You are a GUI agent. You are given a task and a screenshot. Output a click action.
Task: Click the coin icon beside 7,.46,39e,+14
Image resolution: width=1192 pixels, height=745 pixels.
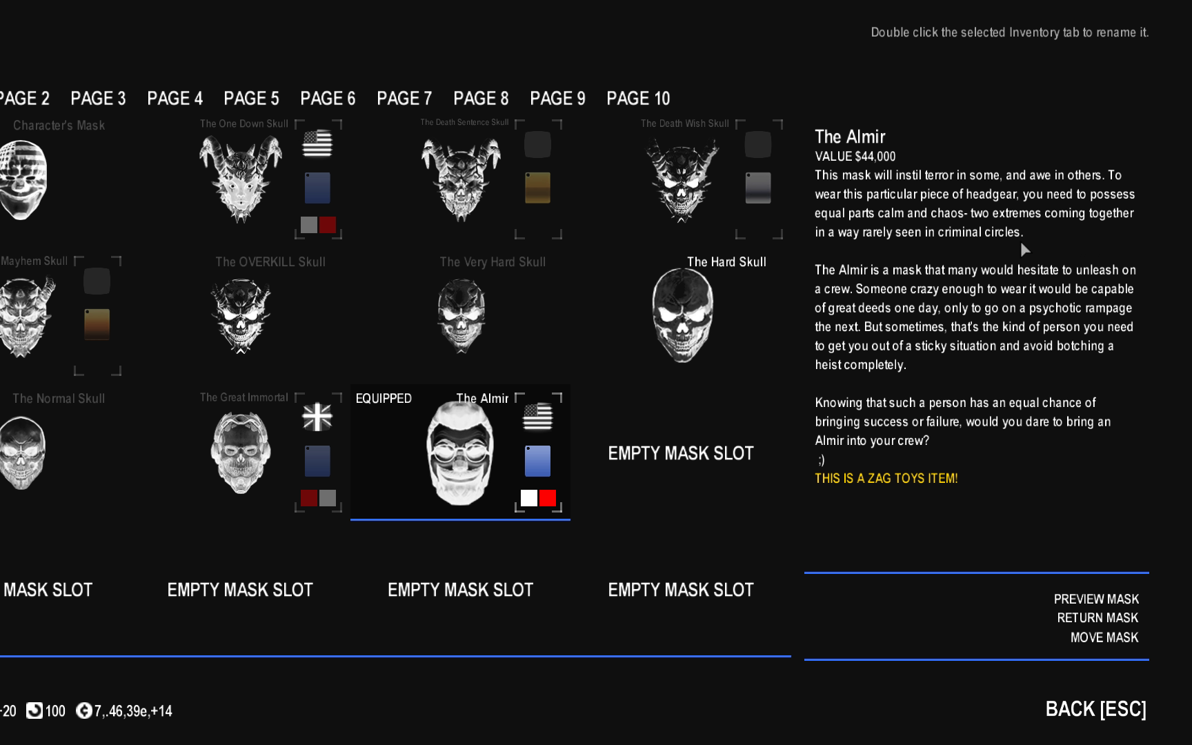pyautogui.click(x=83, y=711)
